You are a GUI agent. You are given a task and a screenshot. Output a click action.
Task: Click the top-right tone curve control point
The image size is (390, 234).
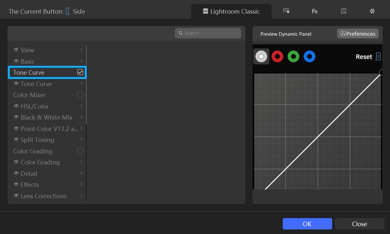pyautogui.click(x=381, y=72)
